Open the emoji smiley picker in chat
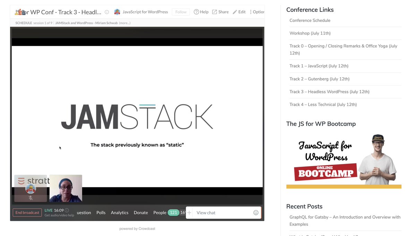 256,213
